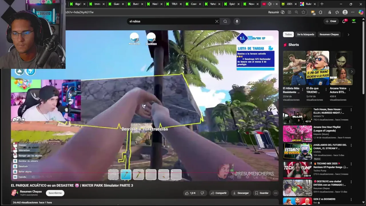366x206 pixels.
Task: Open the YouTube account avatar menu
Action: (x=354, y=21)
